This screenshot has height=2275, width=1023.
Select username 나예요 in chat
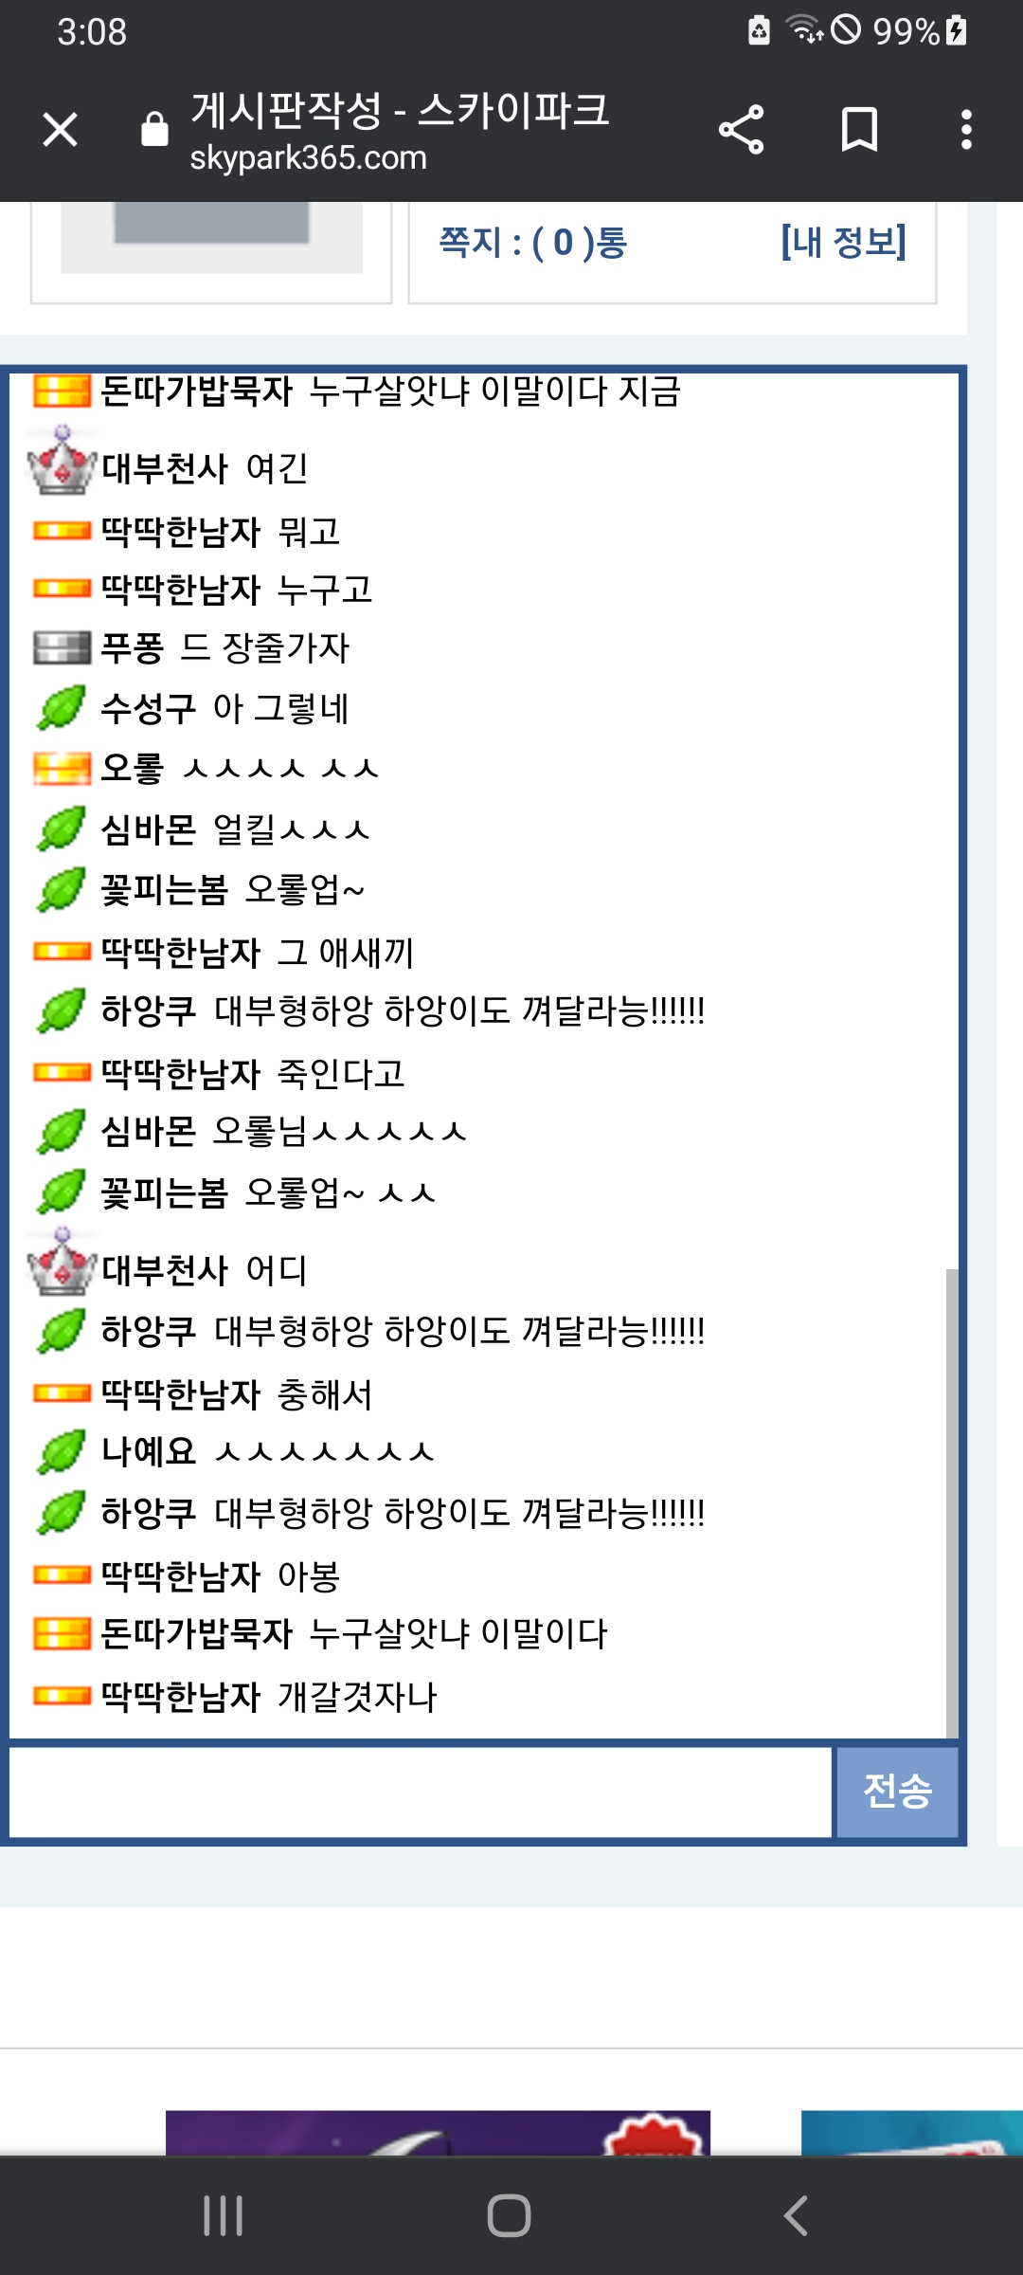coord(149,1452)
